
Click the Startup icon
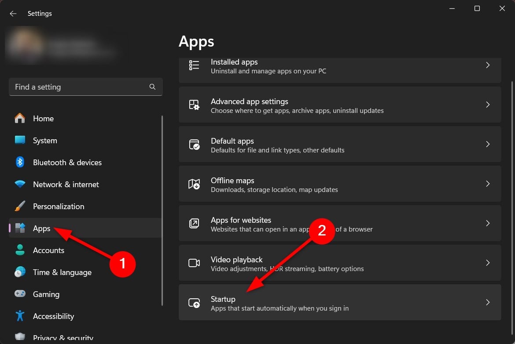coord(194,303)
